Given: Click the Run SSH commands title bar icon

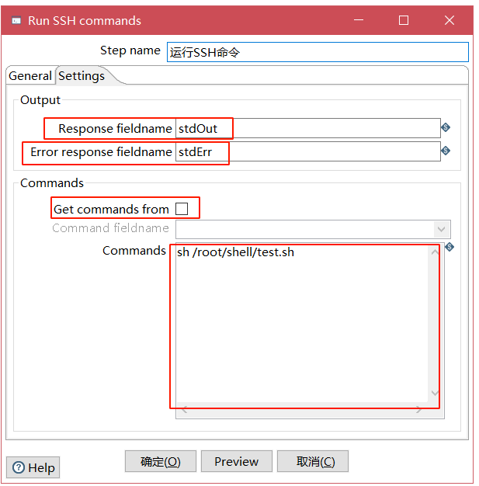Looking at the screenshot, I should 16,21.
